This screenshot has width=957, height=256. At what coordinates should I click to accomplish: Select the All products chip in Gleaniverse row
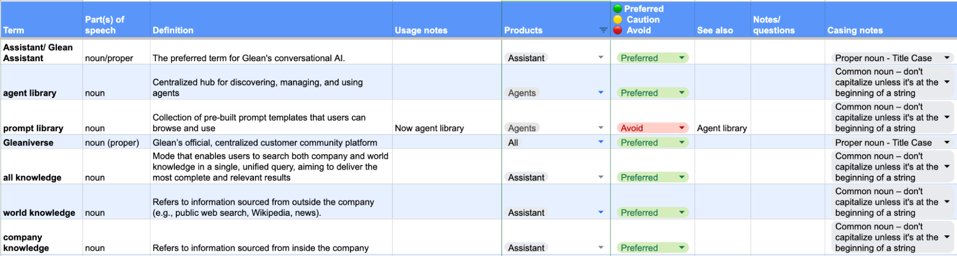pyautogui.click(x=513, y=143)
